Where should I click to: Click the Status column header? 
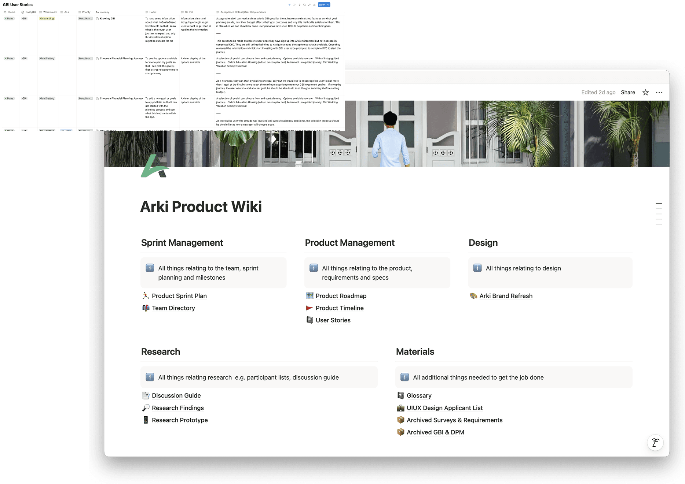10,12
